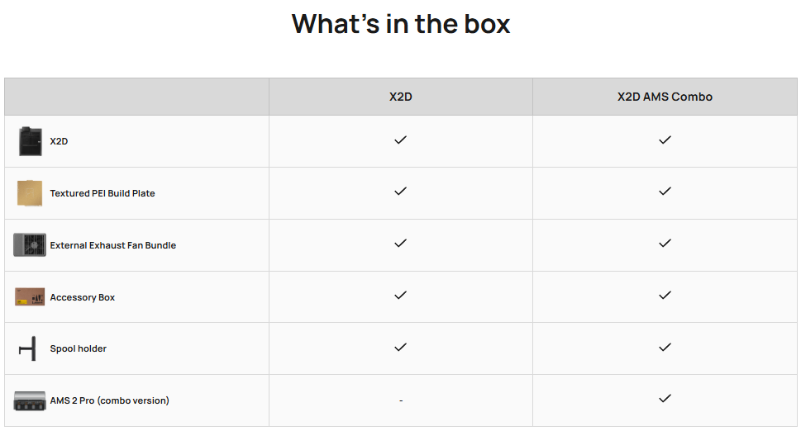
Task: Select the 'AMS 2 Pro (combo version)' label
Action: (109, 401)
